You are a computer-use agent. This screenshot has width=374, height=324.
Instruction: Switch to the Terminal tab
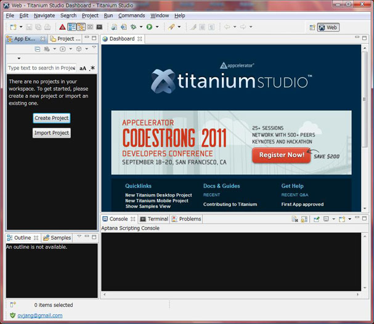pyautogui.click(x=154, y=219)
